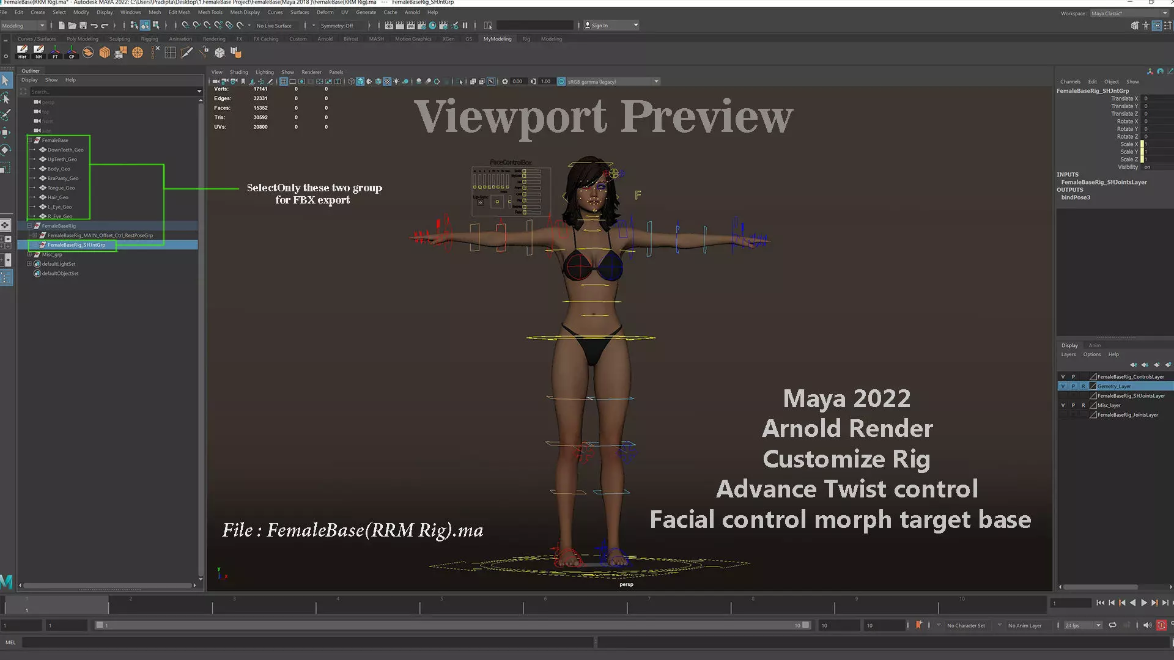Open the viewport Shading menu
1174x660 pixels.
click(x=238, y=72)
